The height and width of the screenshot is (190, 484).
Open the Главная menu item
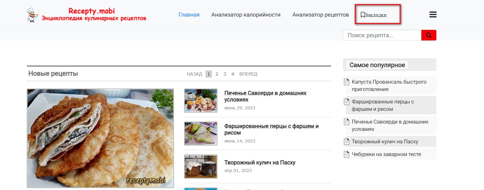(x=189, y=15)
